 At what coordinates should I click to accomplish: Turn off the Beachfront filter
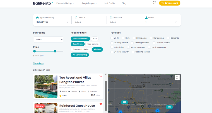78,44
